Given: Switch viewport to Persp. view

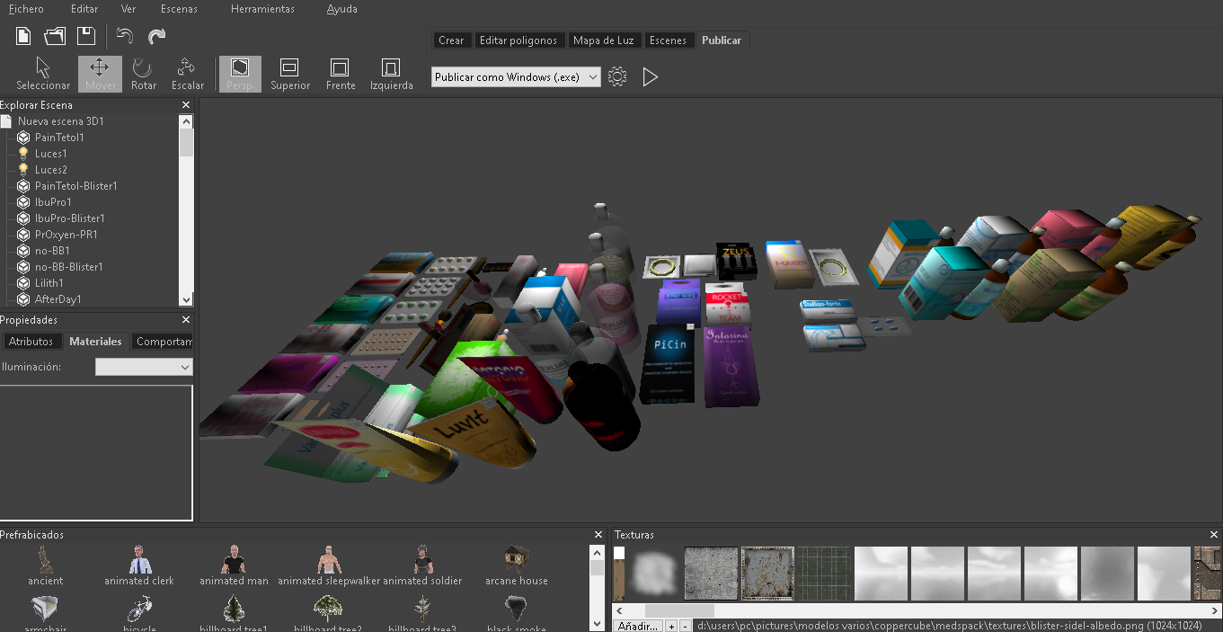Looking at the screenshot, I should coord(240,74).
